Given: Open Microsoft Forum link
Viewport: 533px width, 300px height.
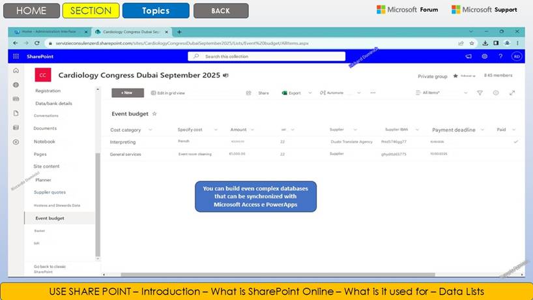Looking at the screenshot, I should point(407,10).
